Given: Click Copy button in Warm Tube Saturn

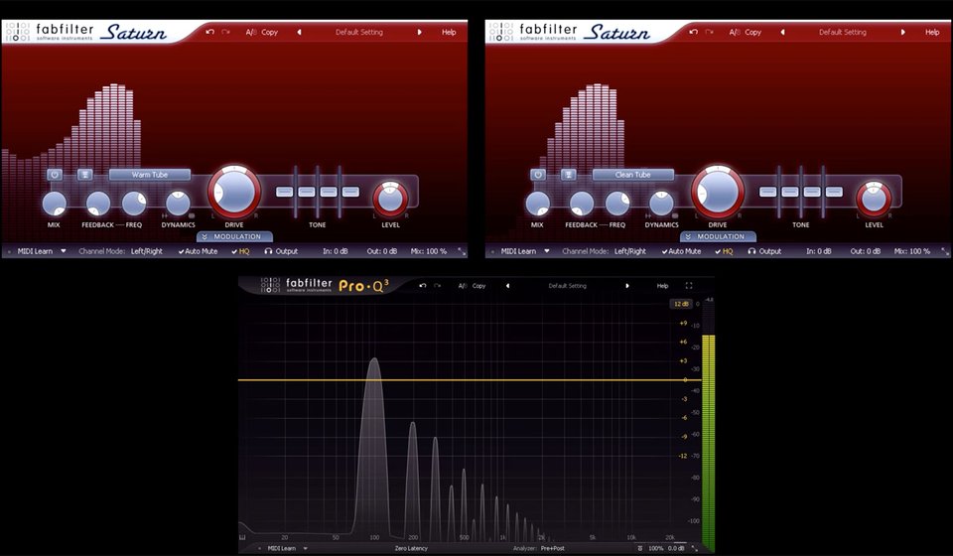Looking at the screenshot, I should point(269,32).
